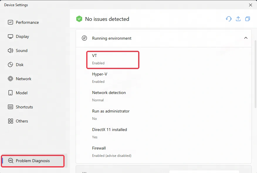Select the Problem Diagnosis tab
The height and width of the screenshot is (173, 257).
(33, 161)
